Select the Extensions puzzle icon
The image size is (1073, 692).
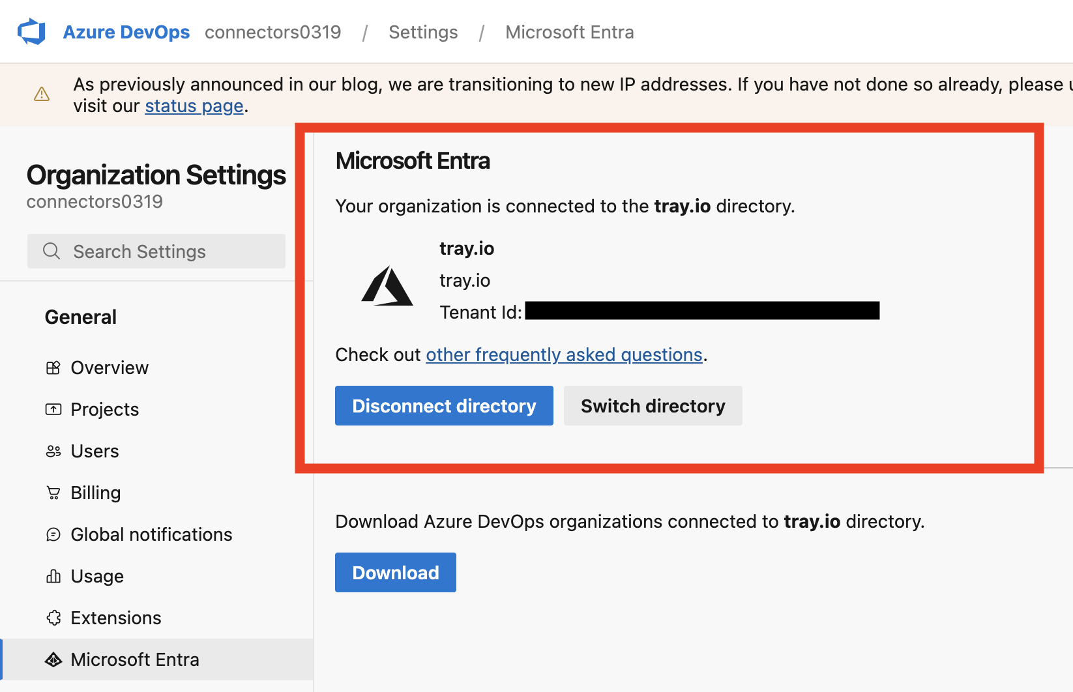[53, 618]
